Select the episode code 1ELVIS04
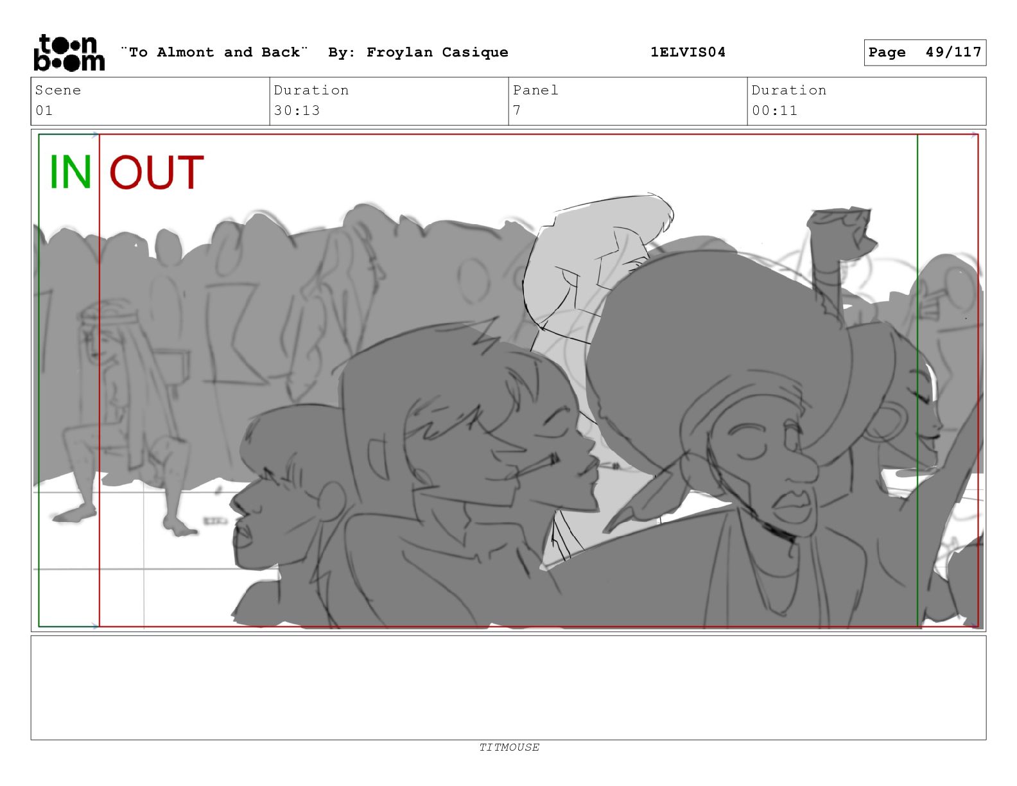This screenshot has width=1017, height=786. point(688,52)
